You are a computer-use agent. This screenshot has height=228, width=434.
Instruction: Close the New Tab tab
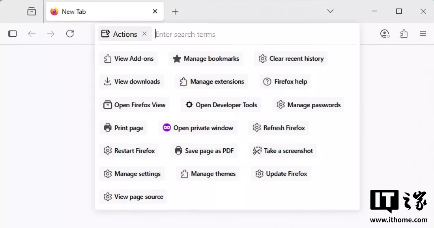tap(155, 11)
